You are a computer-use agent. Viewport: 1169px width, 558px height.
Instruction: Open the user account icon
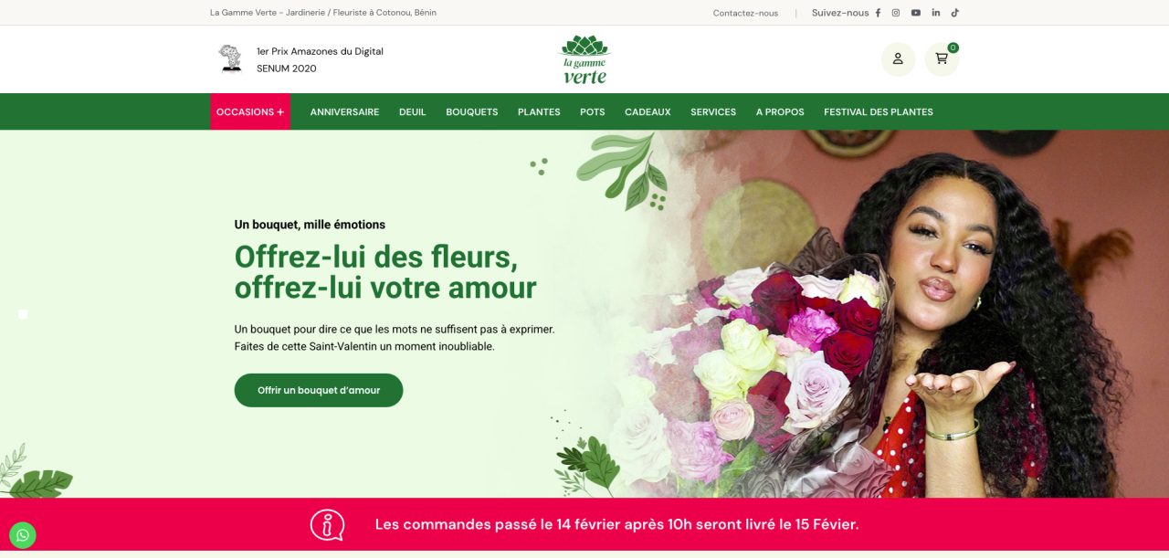(x=898, y=58)
